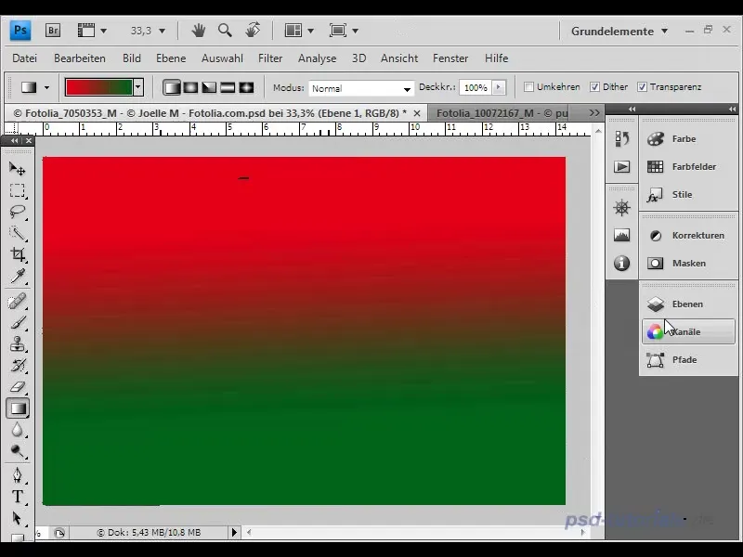This screenshot has height=557, width=743.
Task: Open status bar info arrow menu
Action: pos(234,532)
